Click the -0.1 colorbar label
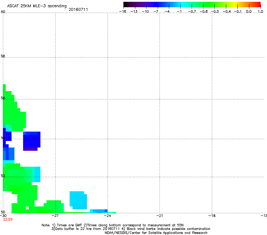This screenshot has width=267, height=235. click(238, 12)
